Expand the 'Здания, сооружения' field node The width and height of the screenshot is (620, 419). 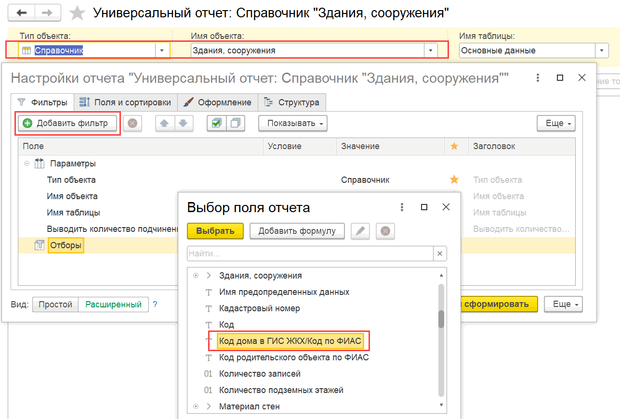coord(196,276)
